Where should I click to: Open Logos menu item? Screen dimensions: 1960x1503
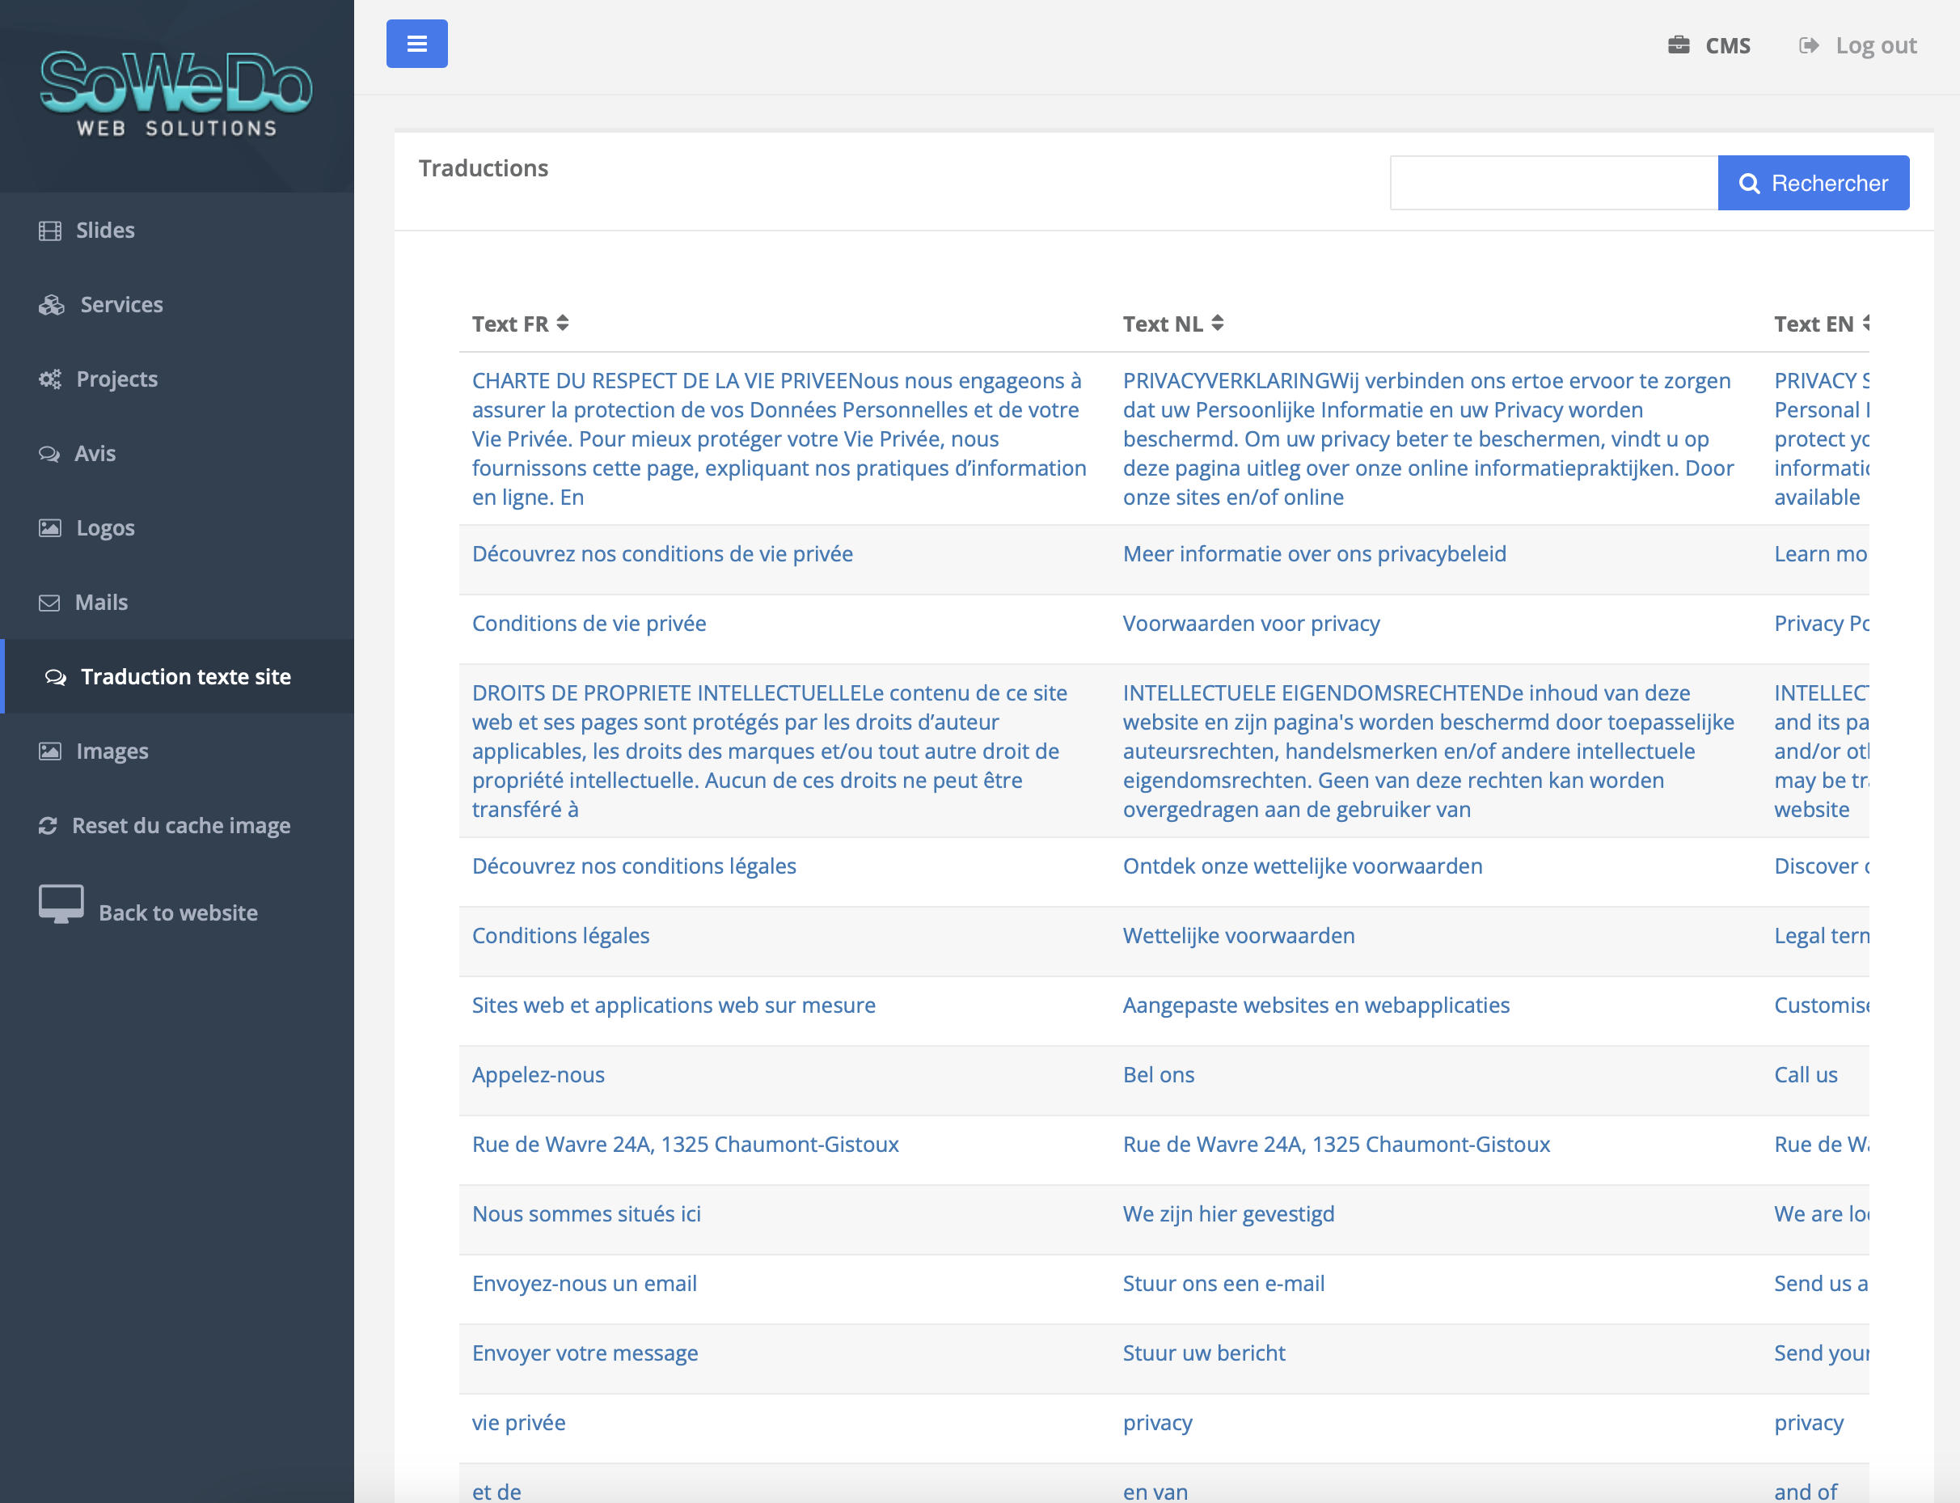[x=105, y=528]
